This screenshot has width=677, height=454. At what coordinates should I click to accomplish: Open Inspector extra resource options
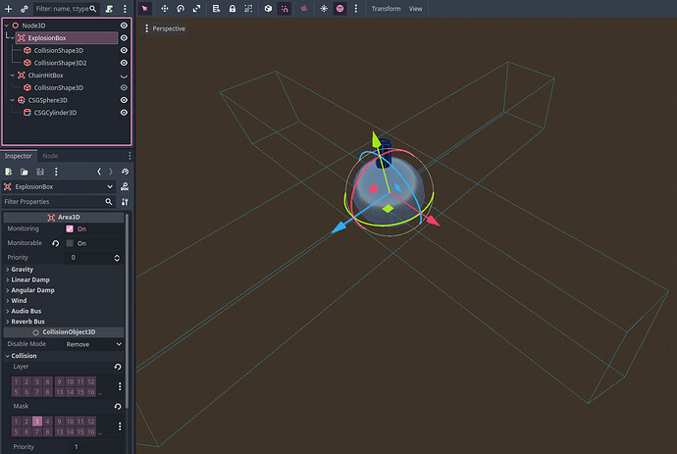click(x=56, y=172)
